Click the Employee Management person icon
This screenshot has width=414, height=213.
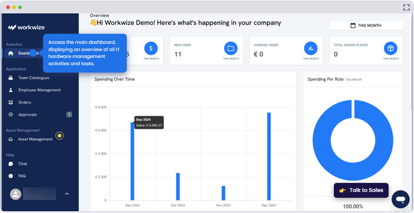point(11,90)
